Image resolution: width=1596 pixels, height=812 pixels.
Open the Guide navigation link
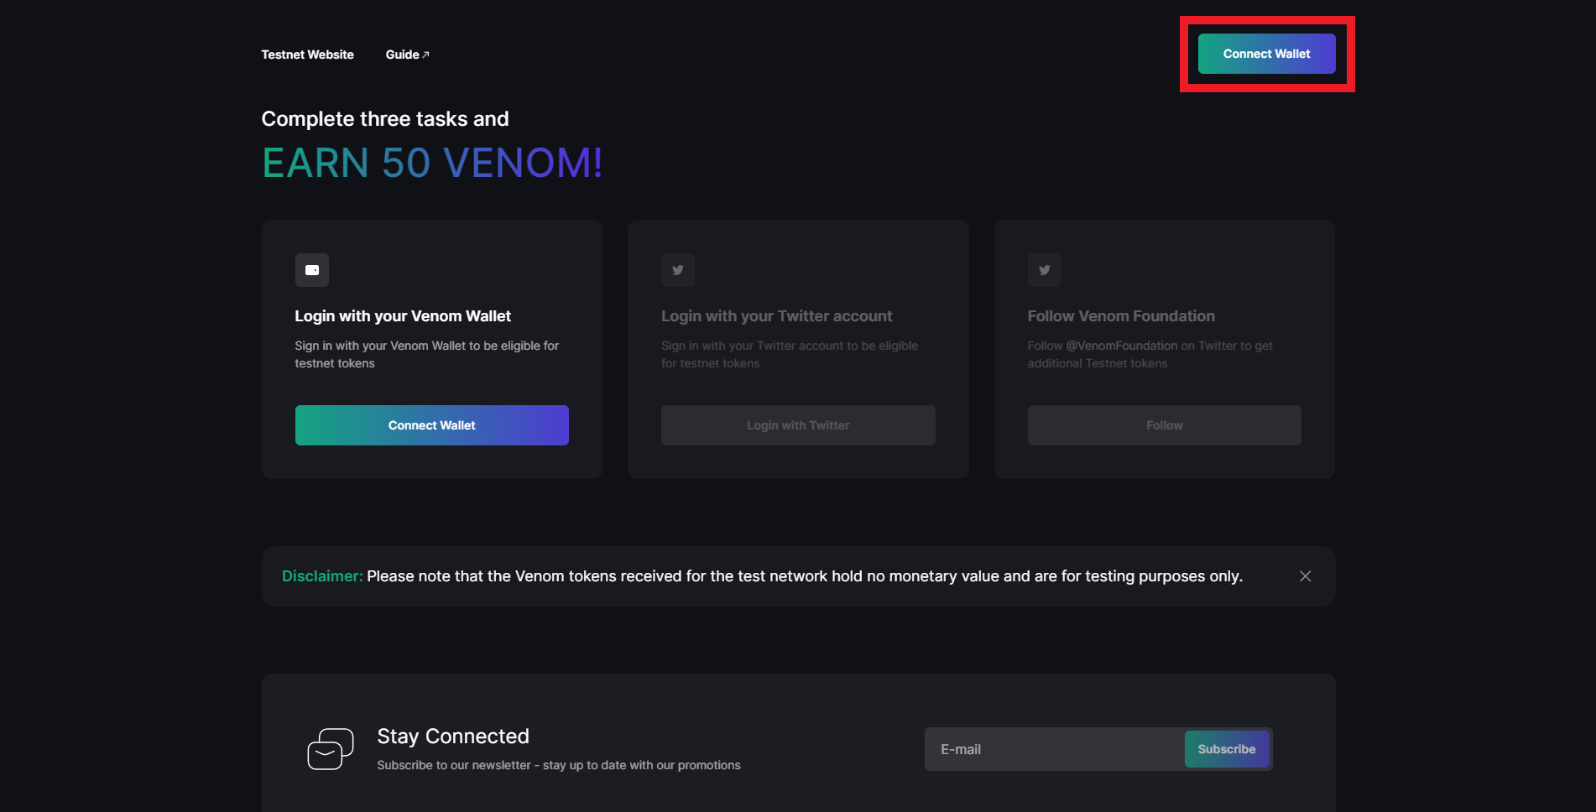pyautogui.click(x=403, y=55)
